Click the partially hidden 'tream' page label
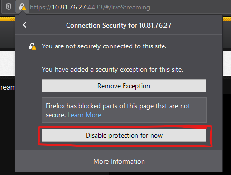Viewport: 231px width, 175px height. (7, 87)
